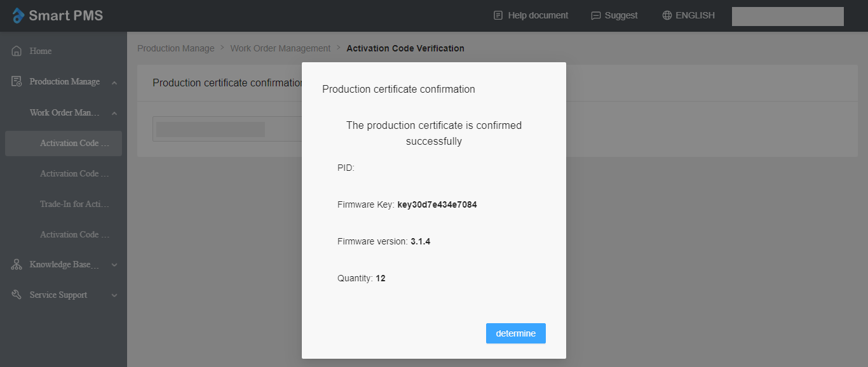Image resolution: width=868 pixels, height=367 pixels.
Task: Open the Help document link text
Action: coord(538,15)
